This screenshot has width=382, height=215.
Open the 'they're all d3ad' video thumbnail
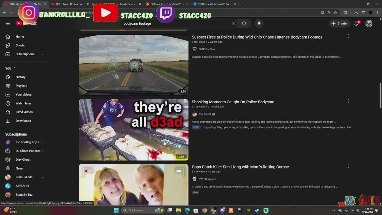tap(134, 130)
